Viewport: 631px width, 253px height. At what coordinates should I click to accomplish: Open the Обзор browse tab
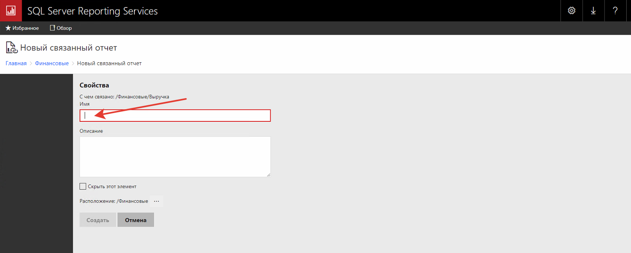[61, 28]
